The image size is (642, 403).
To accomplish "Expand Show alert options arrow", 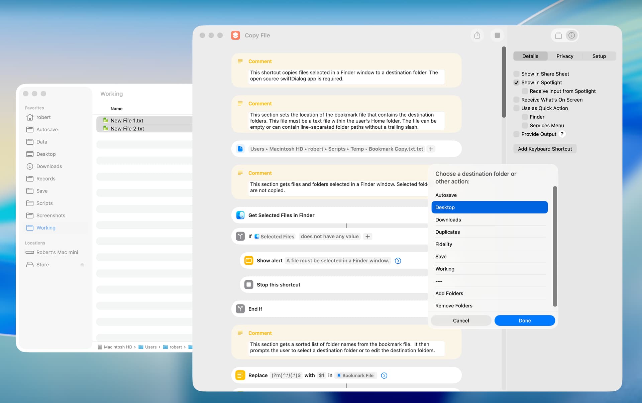I will 398,261.
